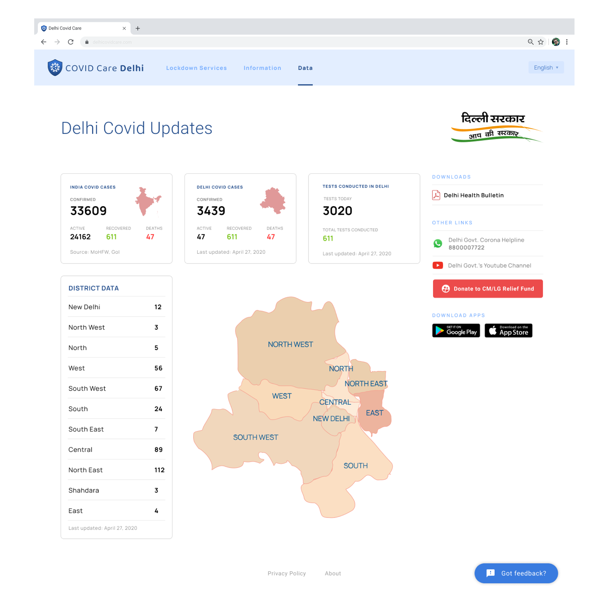Open the Lockdown Services menu

[x=196, y=68]
